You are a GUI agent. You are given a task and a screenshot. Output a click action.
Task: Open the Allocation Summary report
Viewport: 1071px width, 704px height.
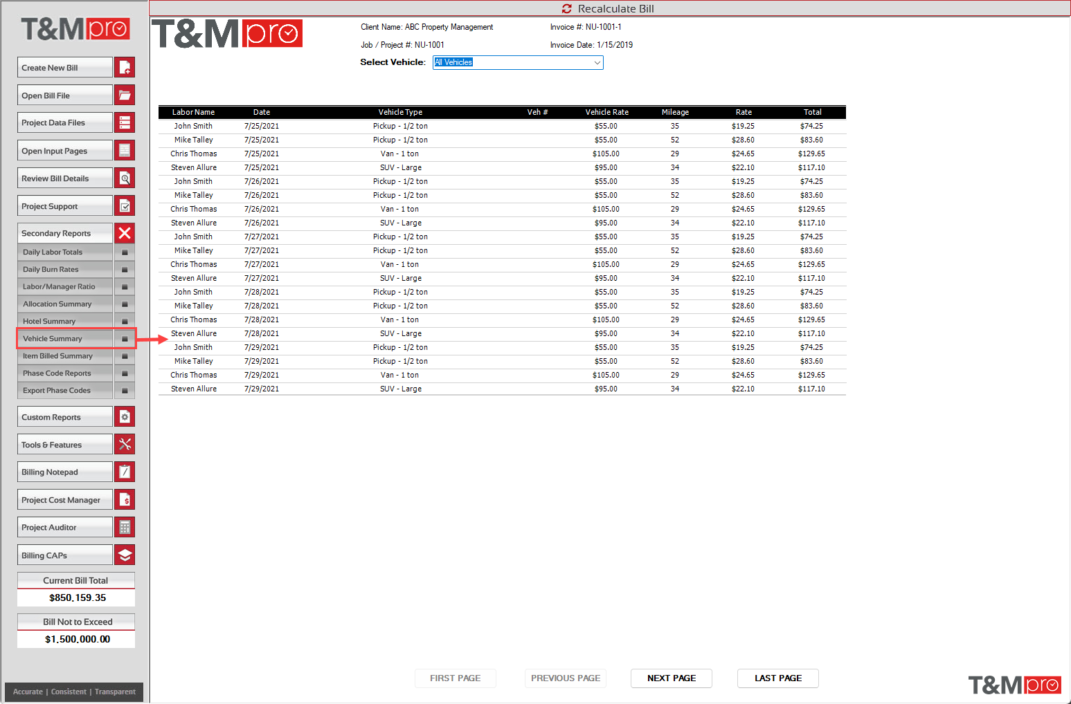click(x=65, y=304)
